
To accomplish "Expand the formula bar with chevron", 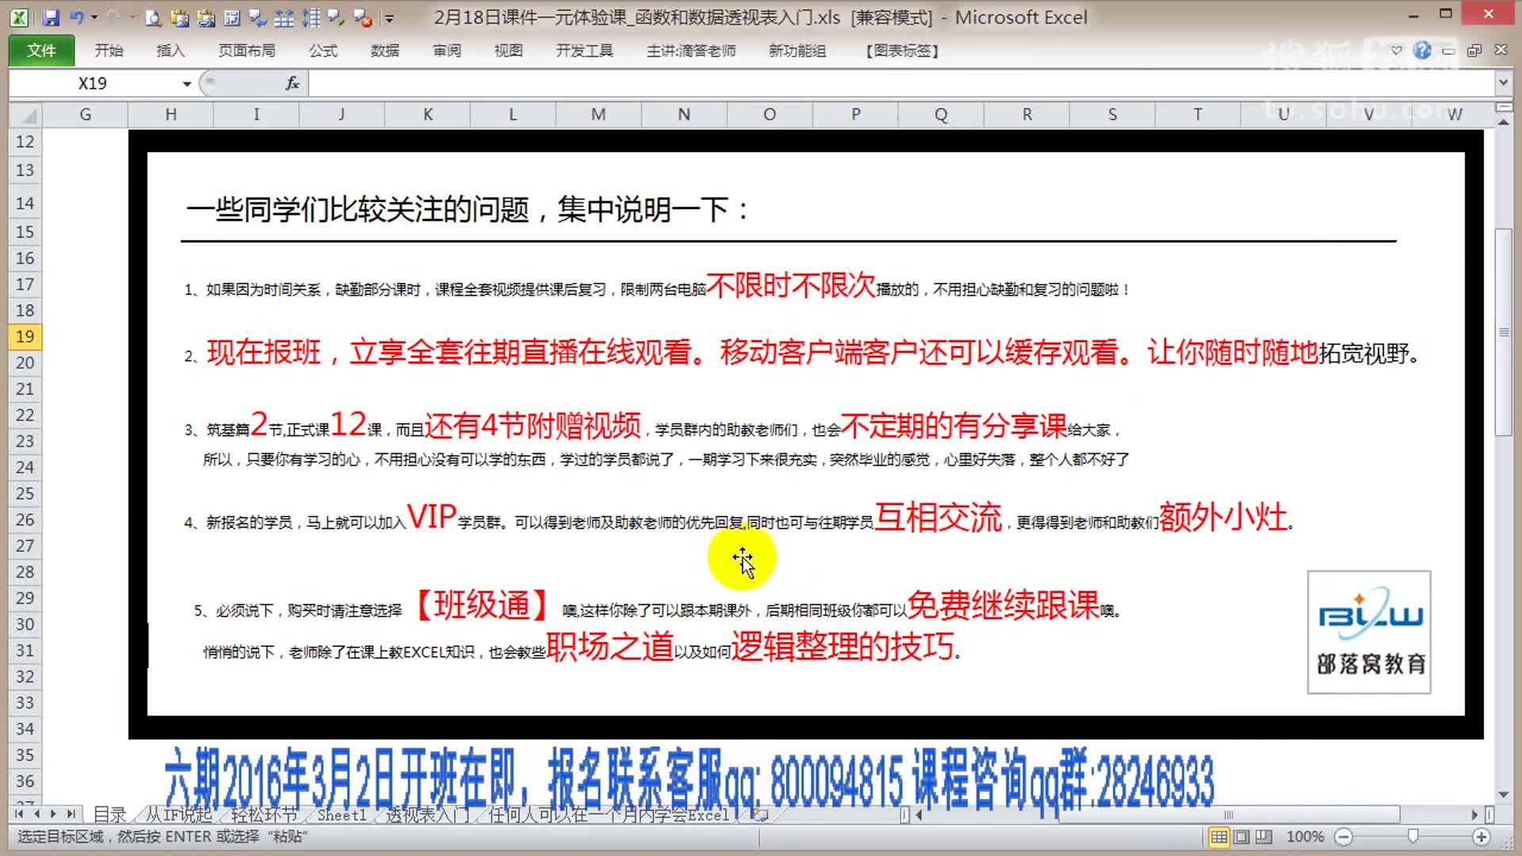I will 1503,82.
